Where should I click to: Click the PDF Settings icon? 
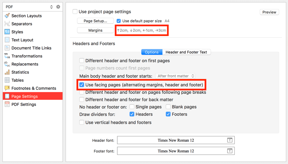click(x=7, y=104)
